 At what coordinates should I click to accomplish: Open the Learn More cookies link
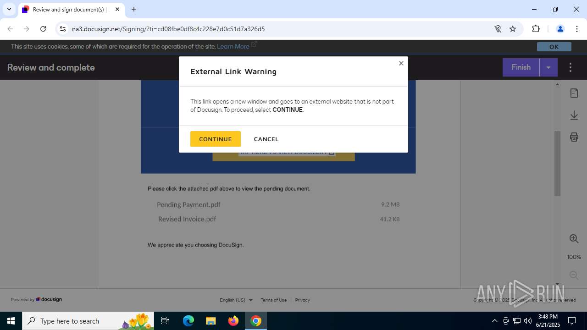click(x=233, y=46)
